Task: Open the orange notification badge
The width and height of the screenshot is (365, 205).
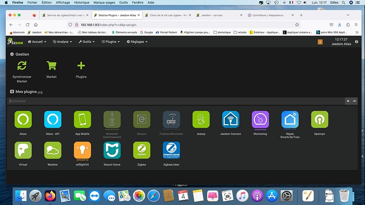Action: [x=320, y=42]
